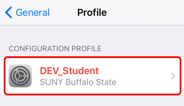This screenshot has height=106, width=184.
Task: Open the gear icon of DEV_Student profile
Action: point(20,76)
